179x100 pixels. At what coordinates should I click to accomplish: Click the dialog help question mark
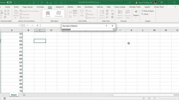106,26
